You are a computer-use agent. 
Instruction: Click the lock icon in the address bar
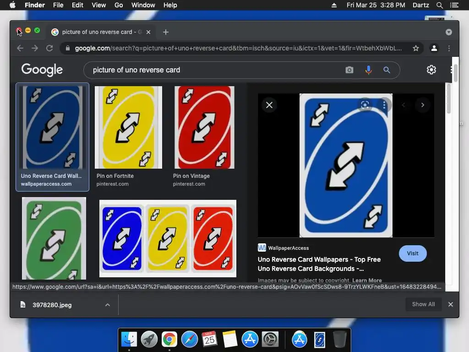click(68, 48)
